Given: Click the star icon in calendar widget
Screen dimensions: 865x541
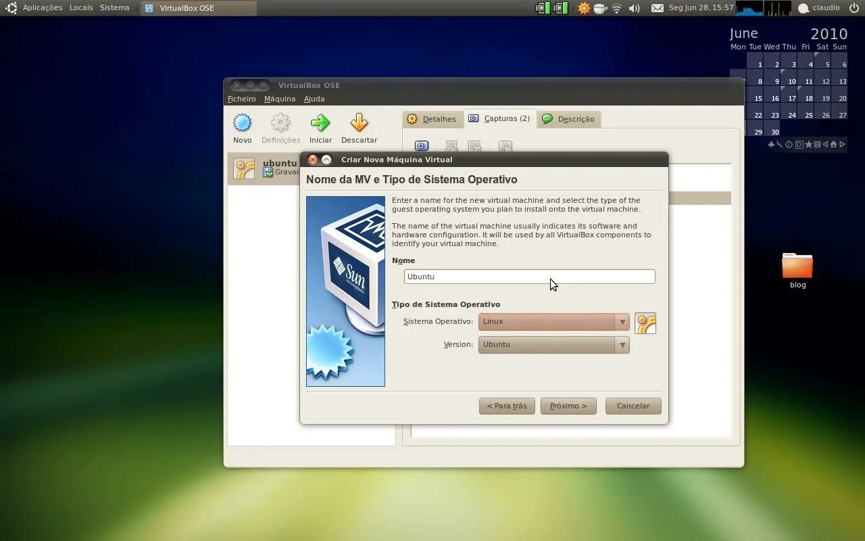Looking at the screenshot, I should point(808,144).
